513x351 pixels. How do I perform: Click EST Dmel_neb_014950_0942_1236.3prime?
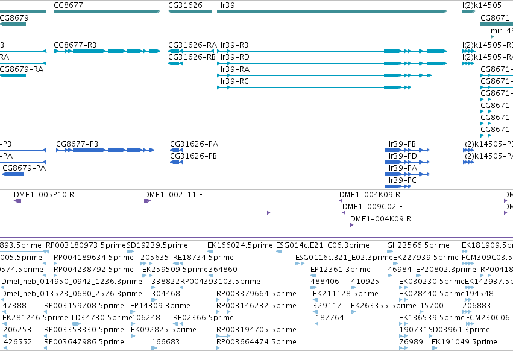[x=72, y=282]
